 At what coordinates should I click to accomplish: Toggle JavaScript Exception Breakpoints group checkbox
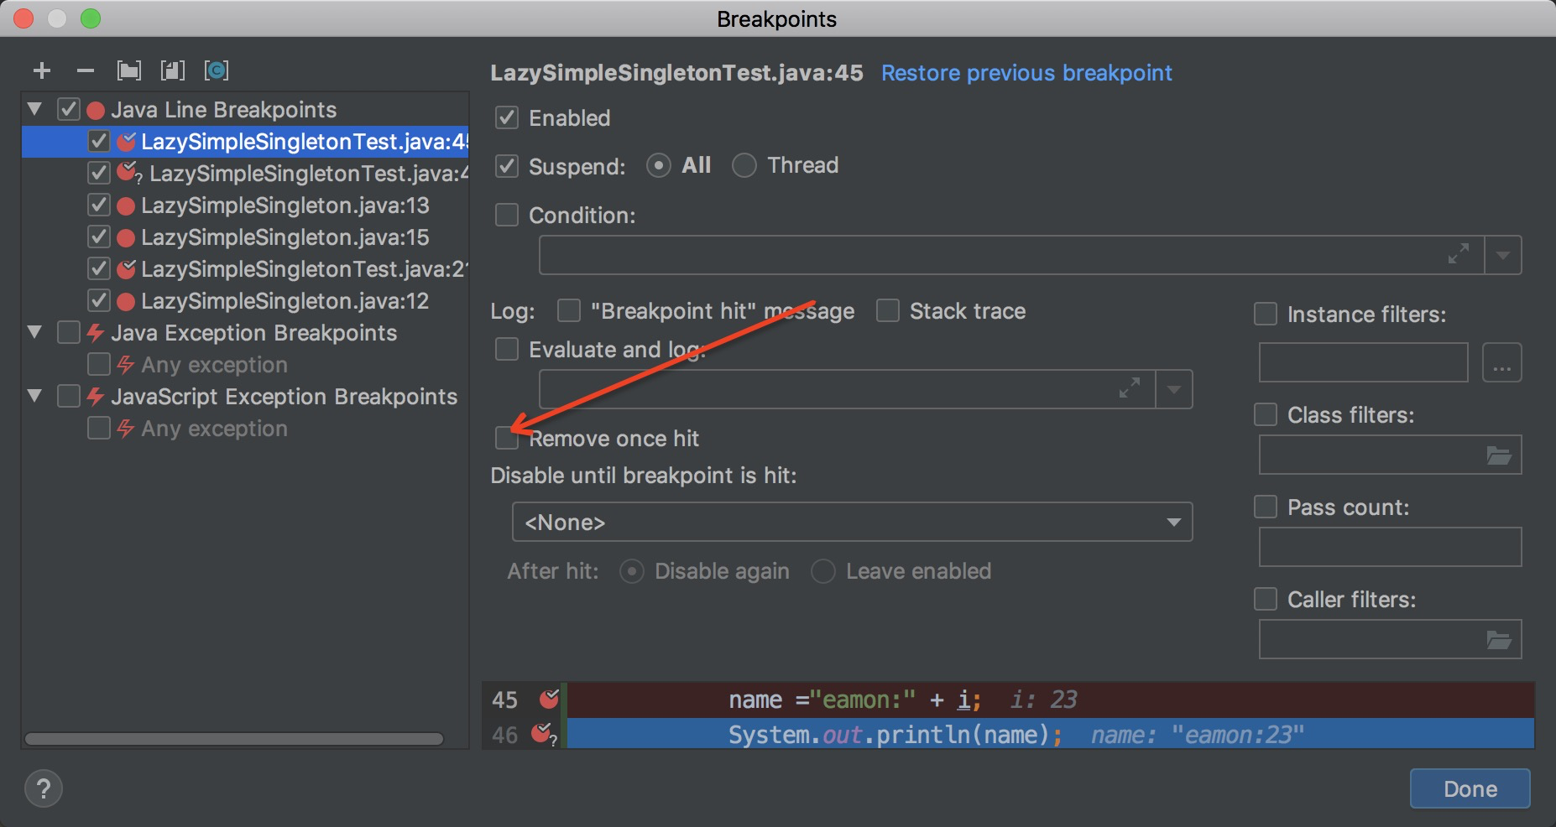pos(69,397)
